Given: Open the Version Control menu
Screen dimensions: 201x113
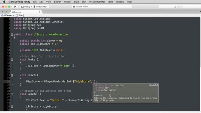Looking at the screenshot, I should 97,2.
